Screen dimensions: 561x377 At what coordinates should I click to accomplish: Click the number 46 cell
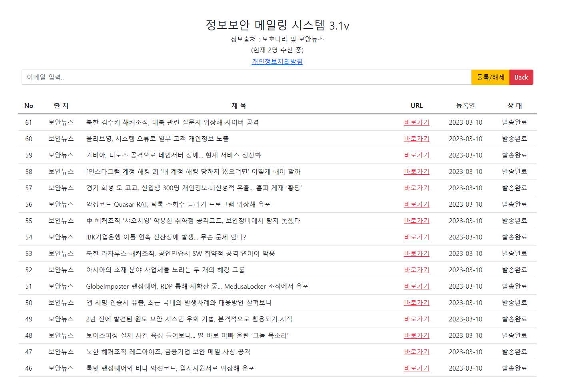pyautogui.click(x=29, y=368)
